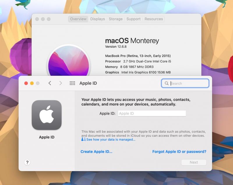Click into the Search field

pos(185,83)
